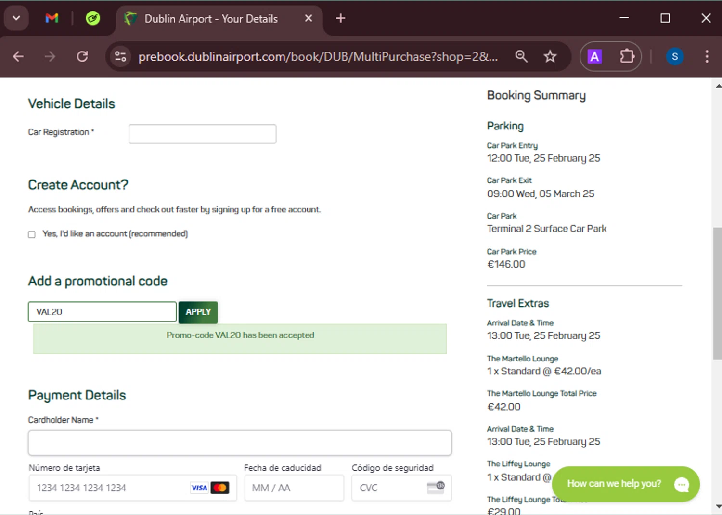Click the Booking Summary heading
The image size is (722, 515).
click(x=536, y=95)
